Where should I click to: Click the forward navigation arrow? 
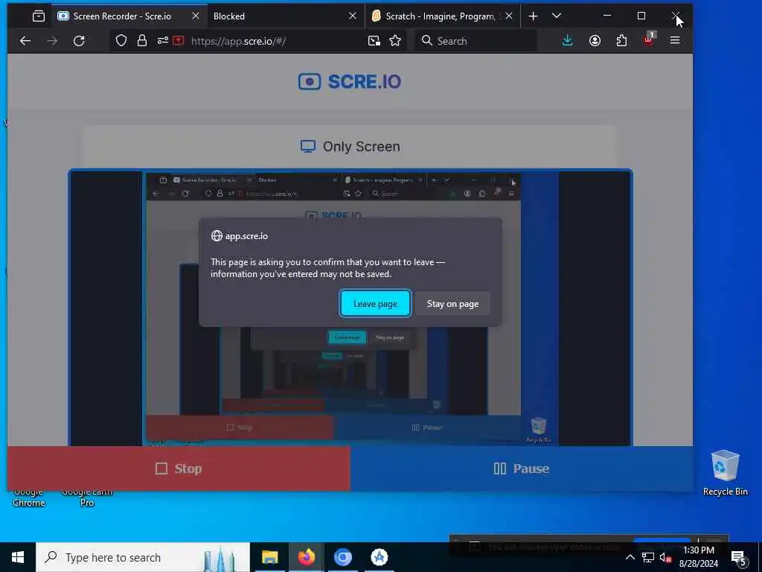point(52,41)
